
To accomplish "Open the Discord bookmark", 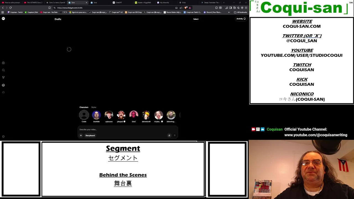I will click(212, 12).
